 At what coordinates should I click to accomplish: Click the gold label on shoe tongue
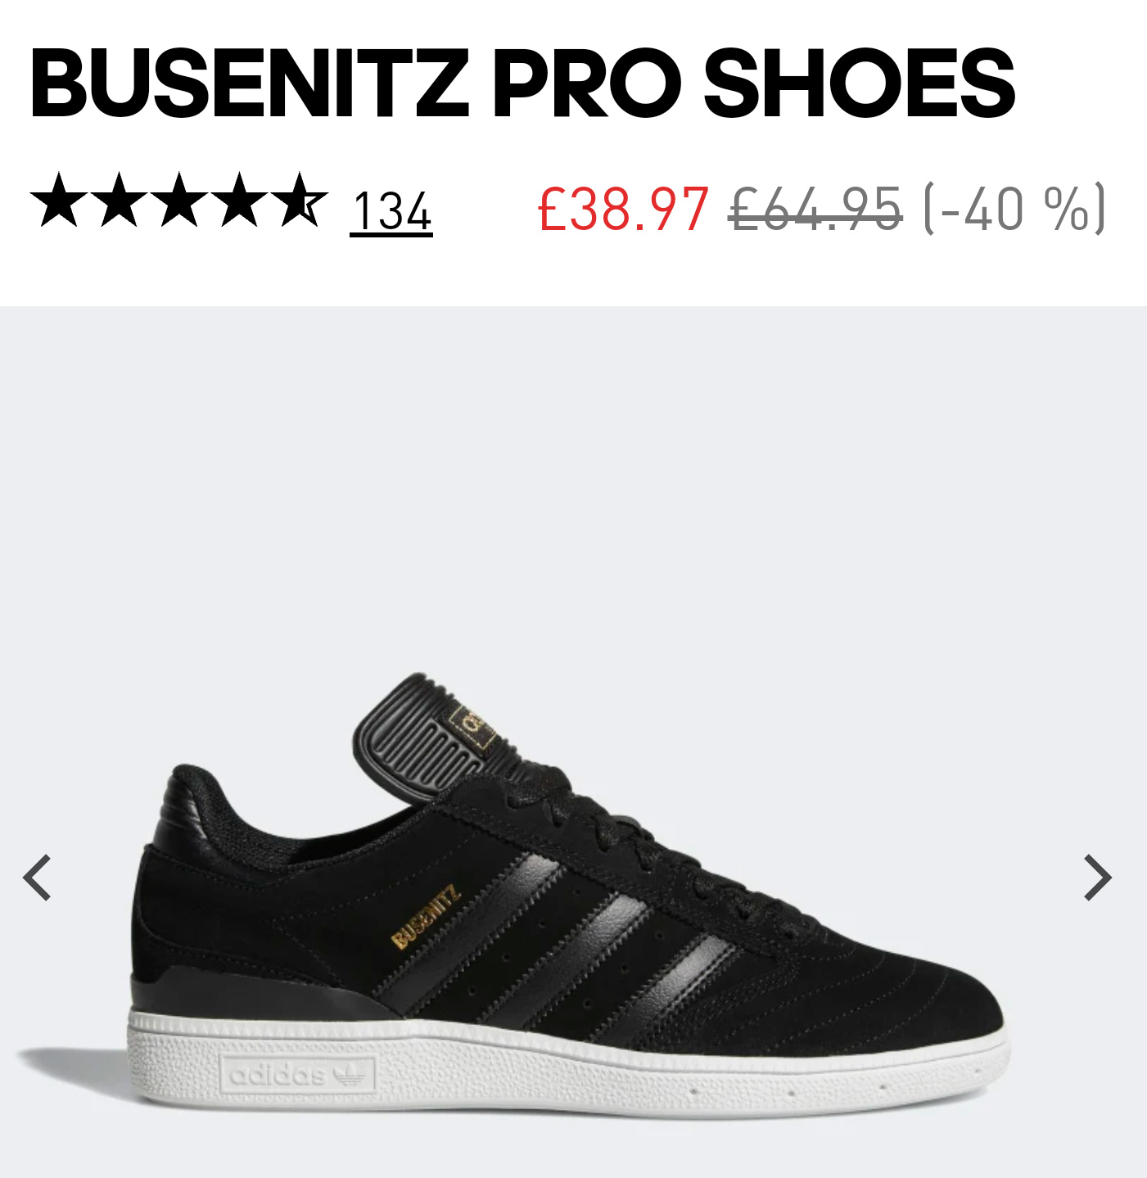point(473,726)
